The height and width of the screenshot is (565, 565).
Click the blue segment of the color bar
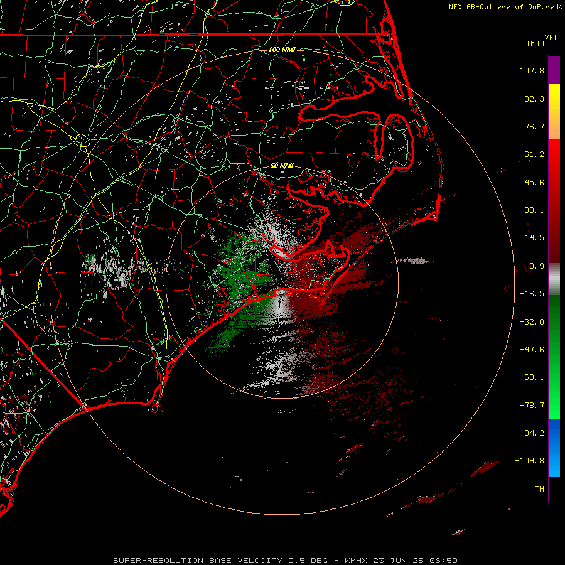coord(554,448)
